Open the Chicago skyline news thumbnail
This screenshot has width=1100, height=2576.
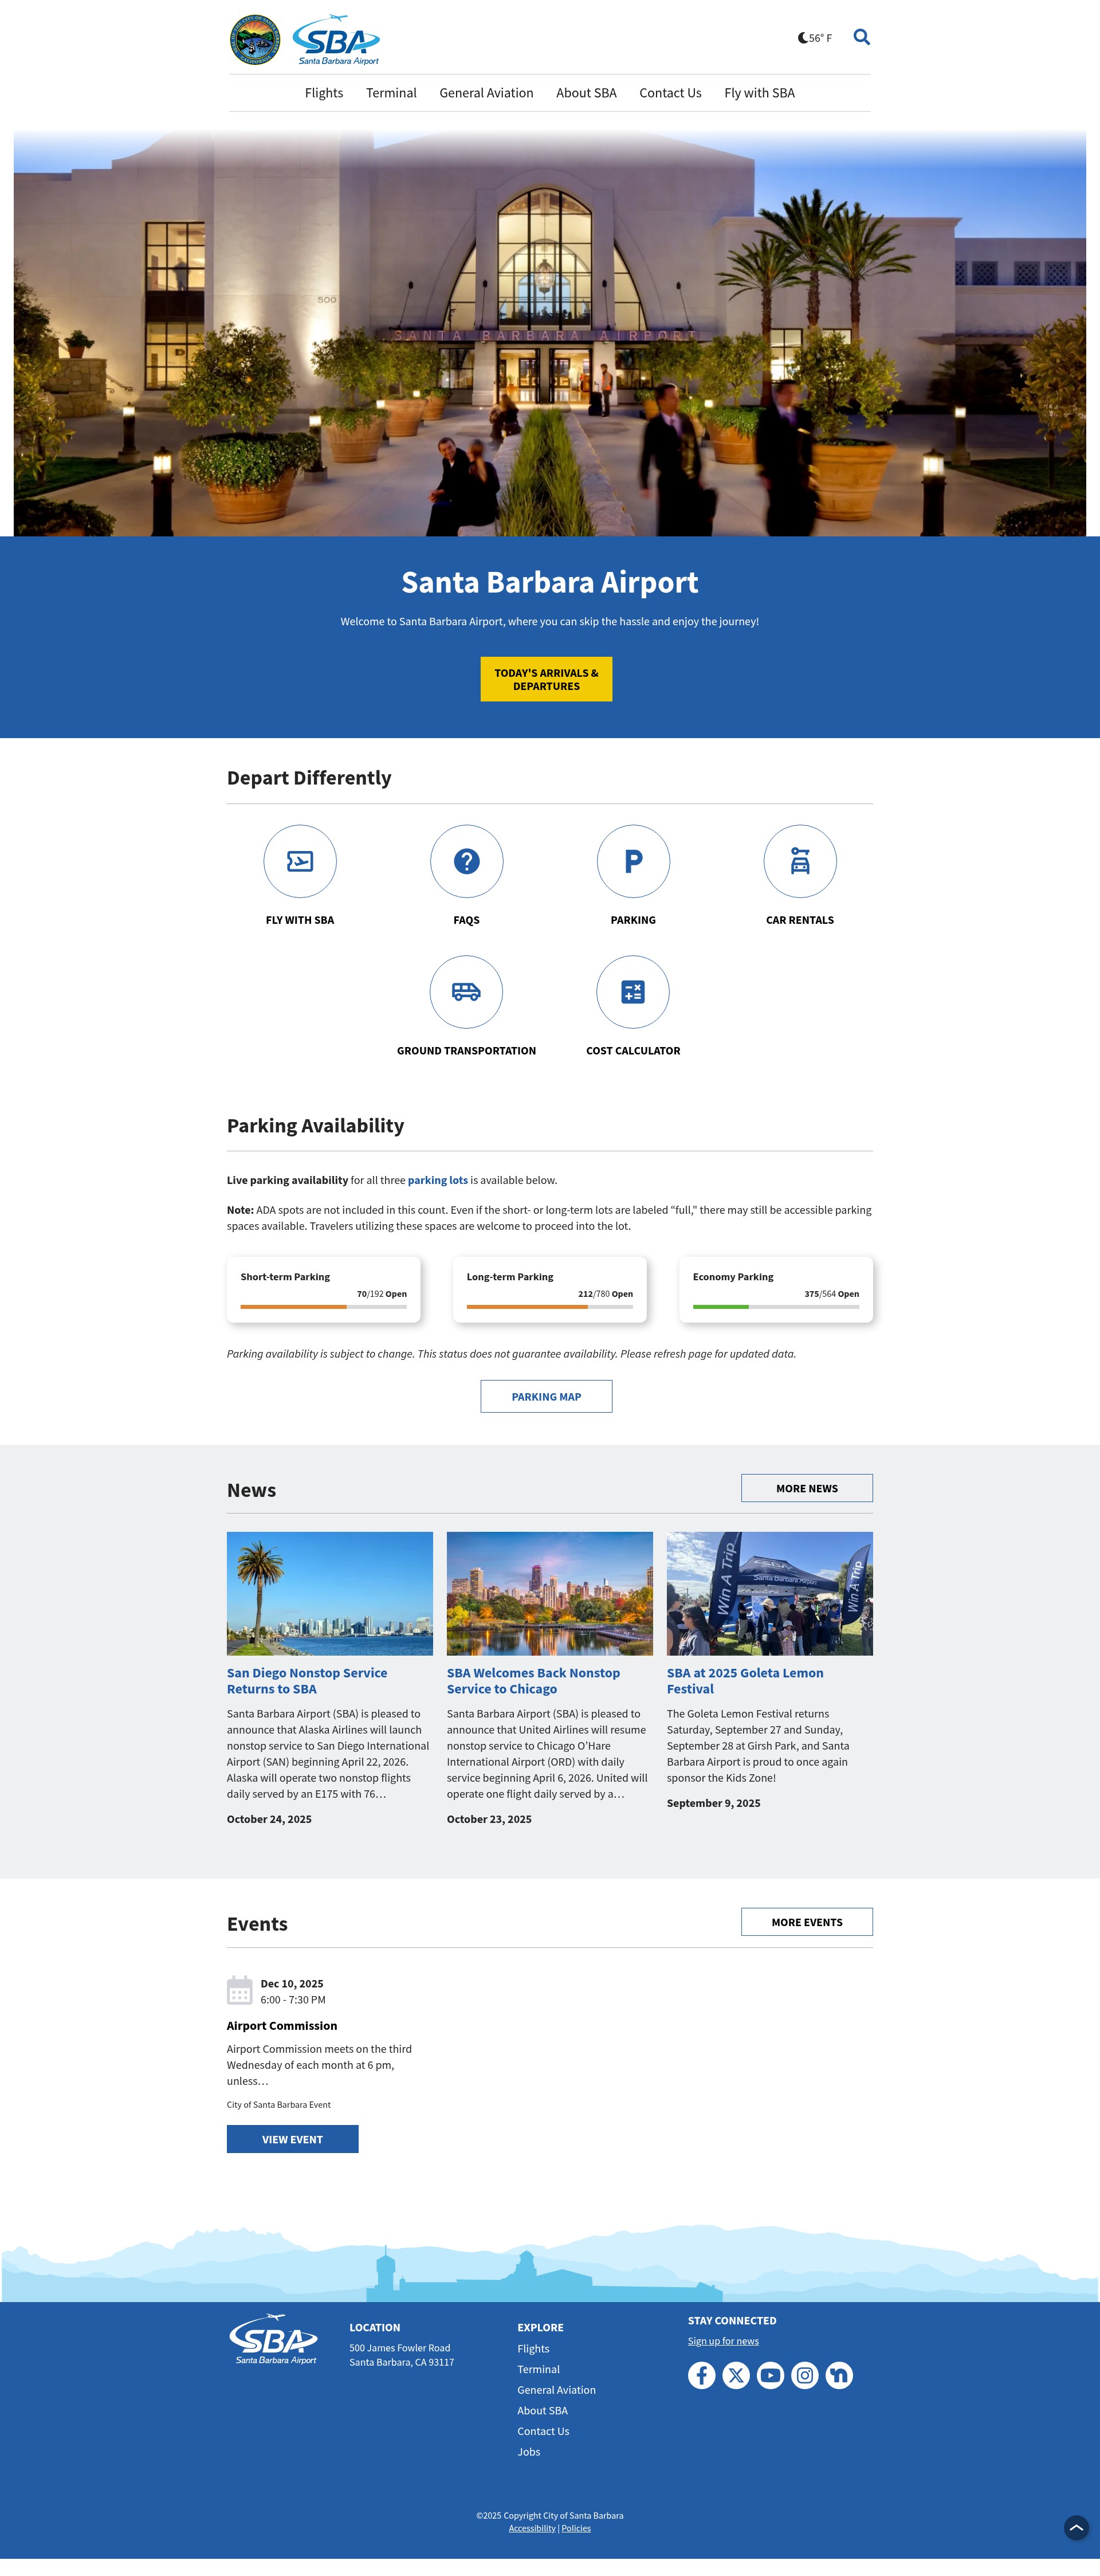pos(549,1593)
